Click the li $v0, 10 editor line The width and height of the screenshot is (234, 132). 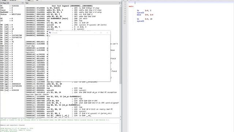coord(145,19)
